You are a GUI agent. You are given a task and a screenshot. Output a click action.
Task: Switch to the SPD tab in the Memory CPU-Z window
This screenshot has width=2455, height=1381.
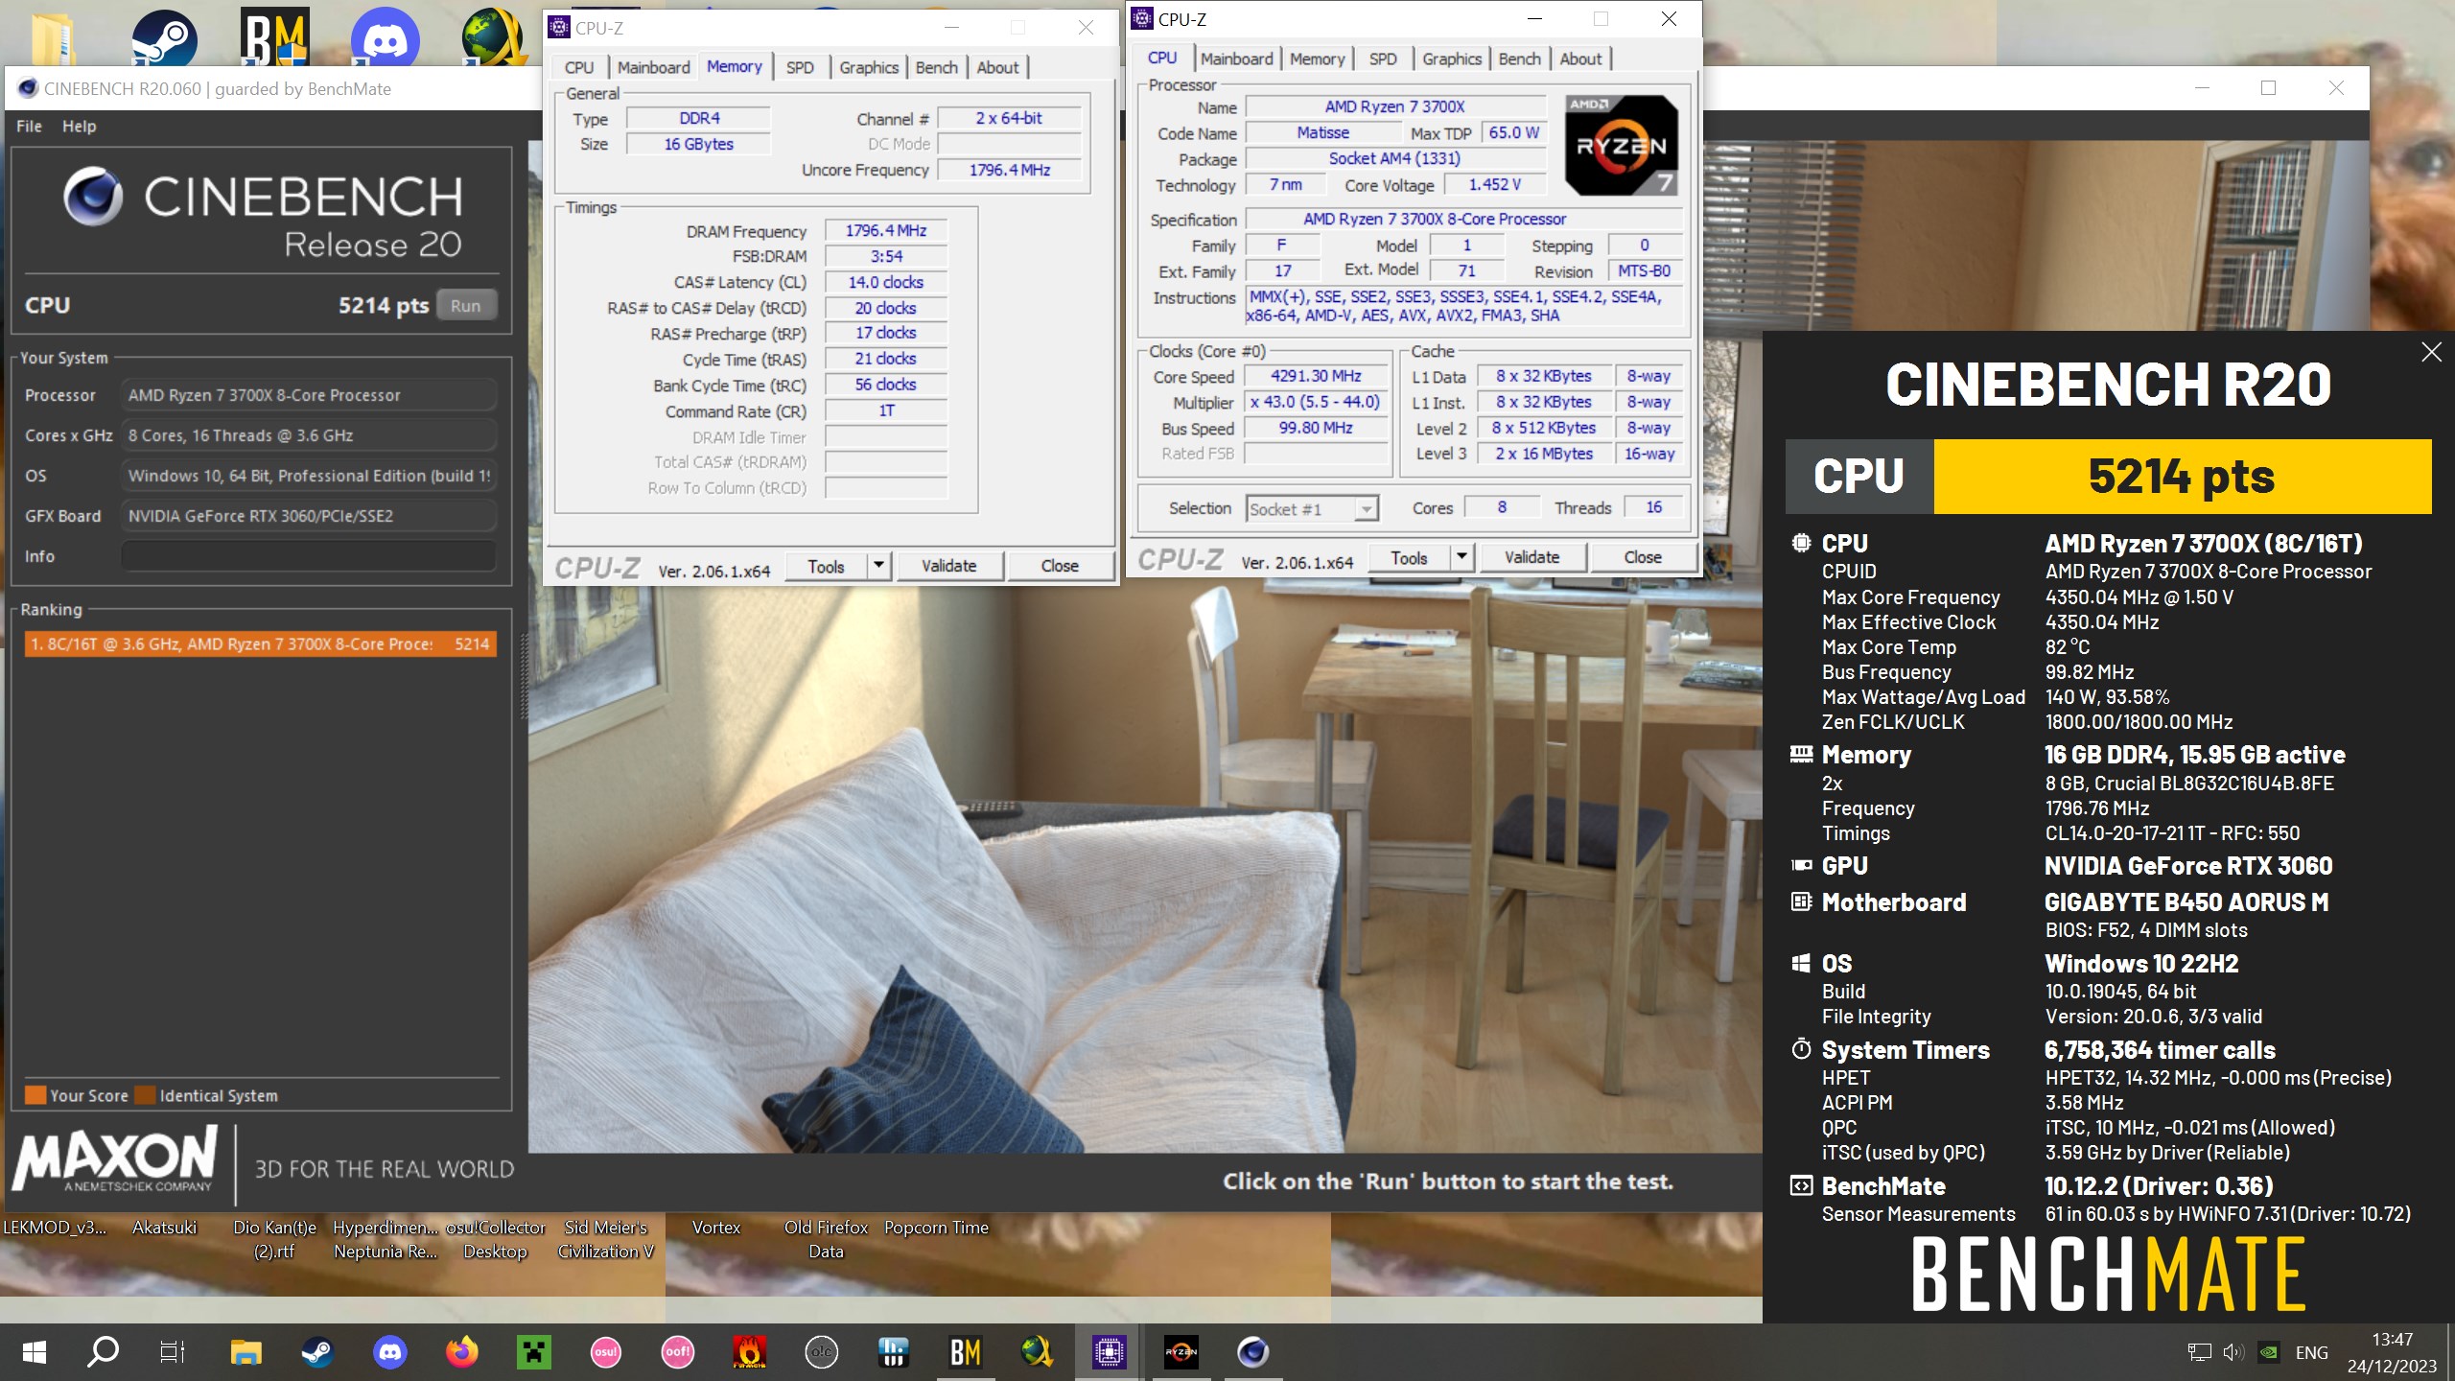800,67
